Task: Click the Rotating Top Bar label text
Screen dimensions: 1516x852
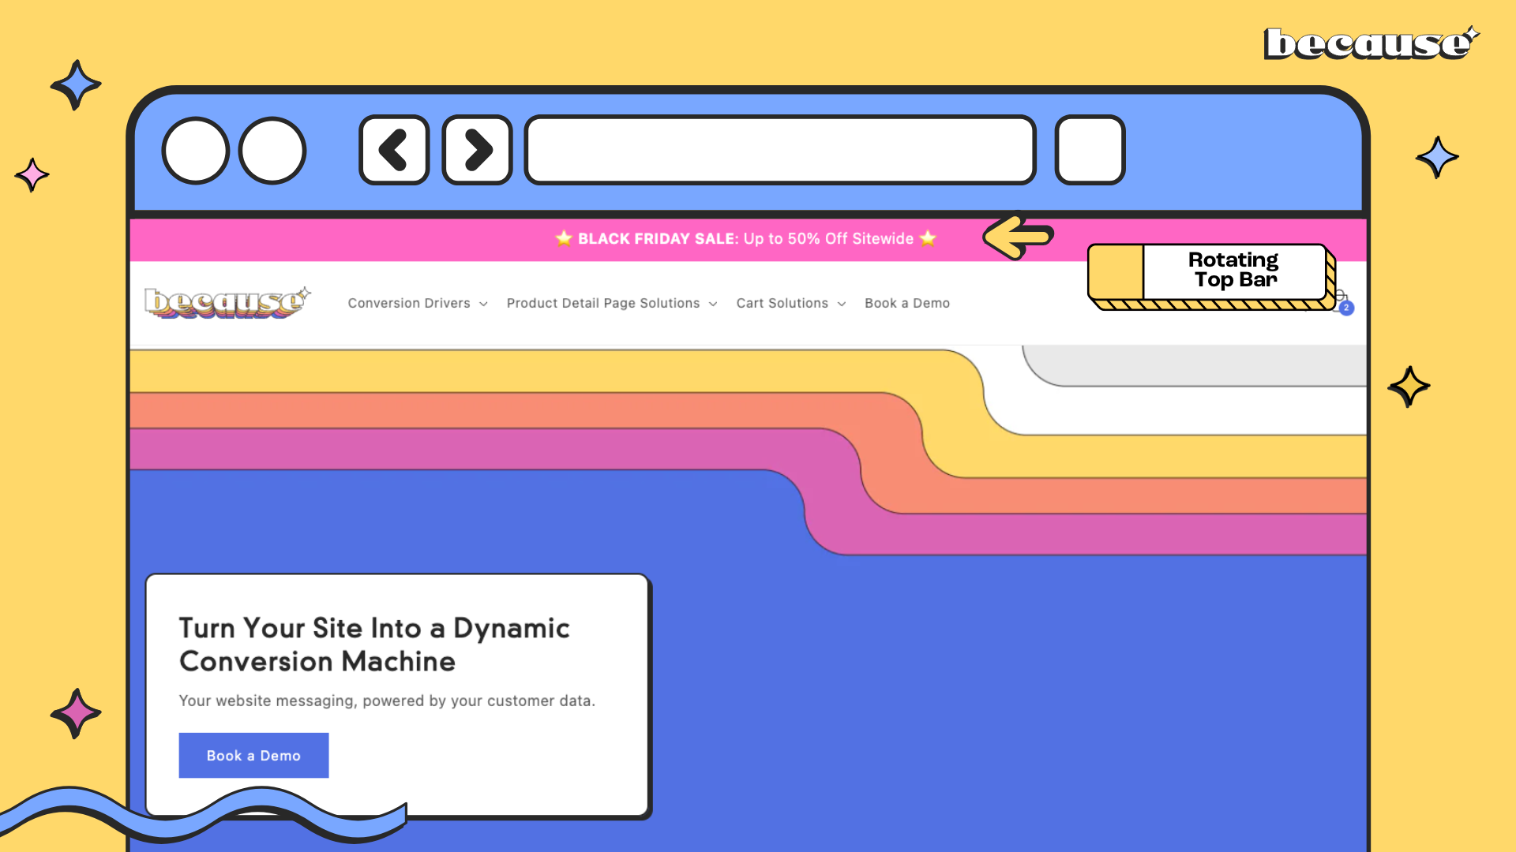Action: pyautogui.click(x=1233, y=270)
